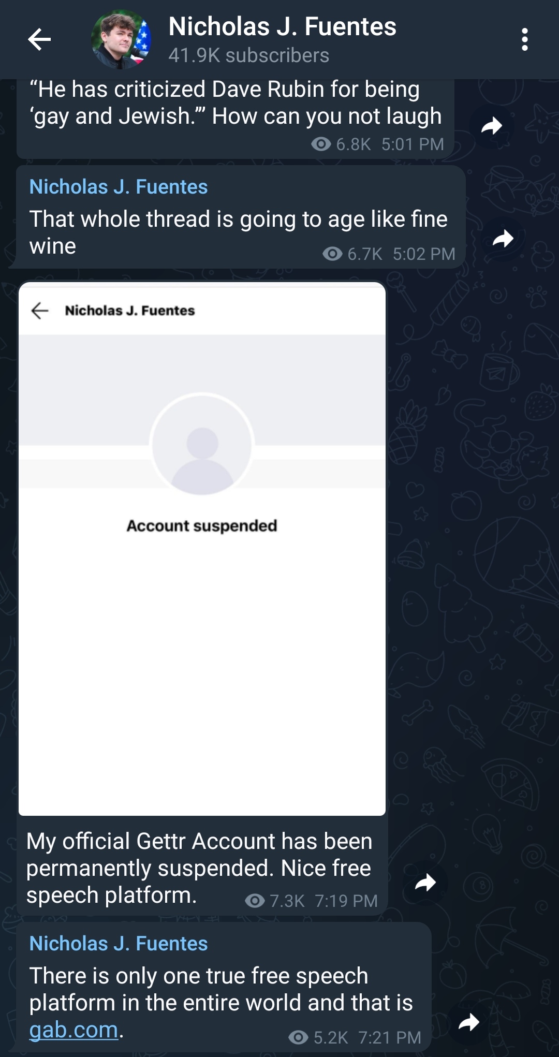Tap the eye icon beside 6.7K views
This screenshot has width=559, height=1057.
(332, 254)
